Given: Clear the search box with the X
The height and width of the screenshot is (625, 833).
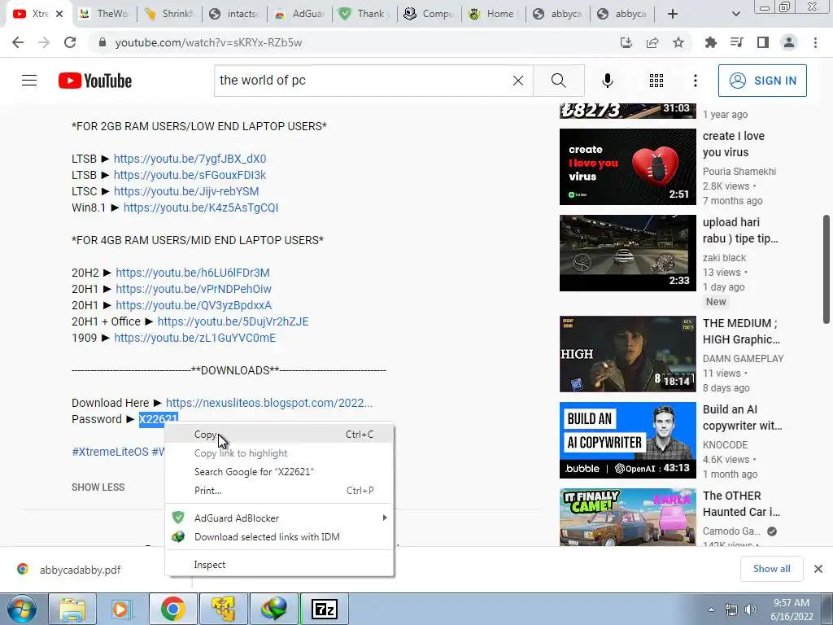Looking at the screenshot, I should 518,81.
